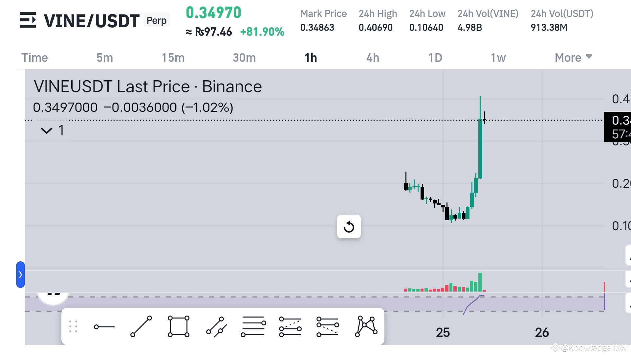This screenshot has height=355, width=631.
Task: Click the chart reset refresh icon
Action: 349,227
